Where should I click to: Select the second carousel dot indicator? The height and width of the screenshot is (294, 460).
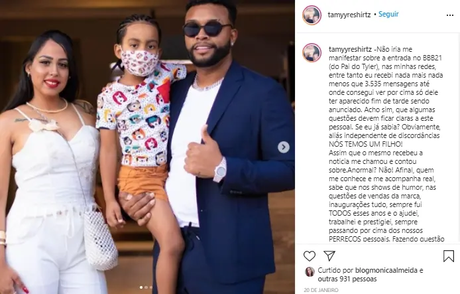(x=146, y=287)
